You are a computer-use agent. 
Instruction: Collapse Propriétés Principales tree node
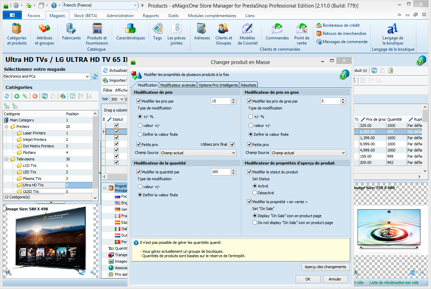click(x=105, y=188)
